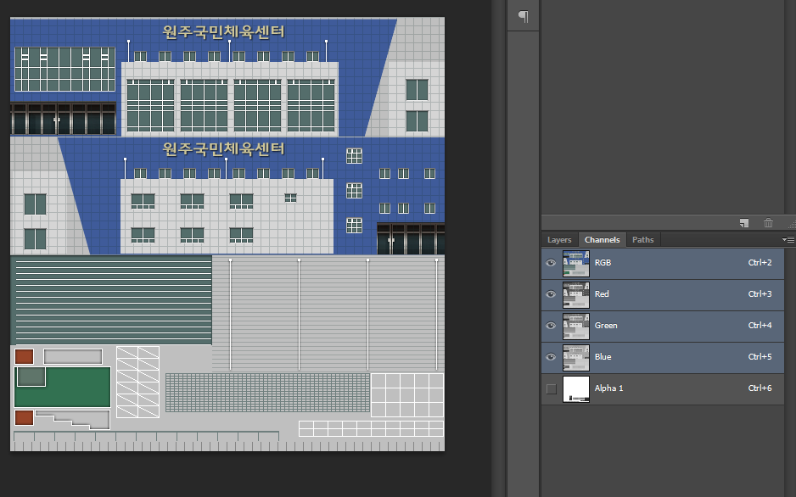Hide the Blue channel using its eye icon
The width and height of the screenshot is (796, 497).
click(551, 357)
